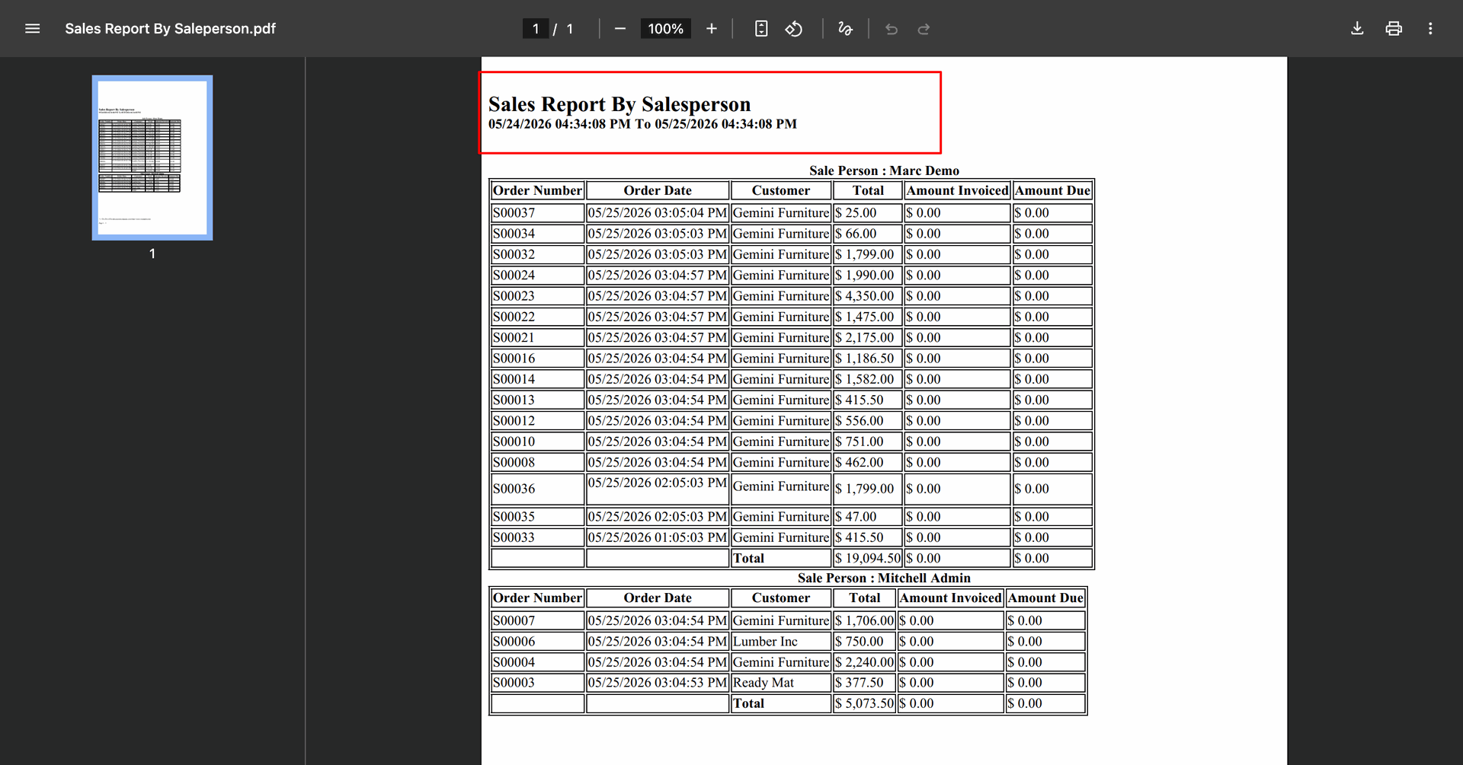Click order number S00036
Screen dimensions: 1463x765
[x=514, y=489]
